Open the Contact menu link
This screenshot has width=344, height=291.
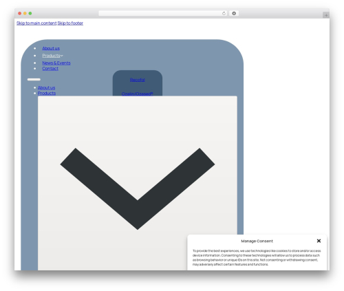click(50, 69)
